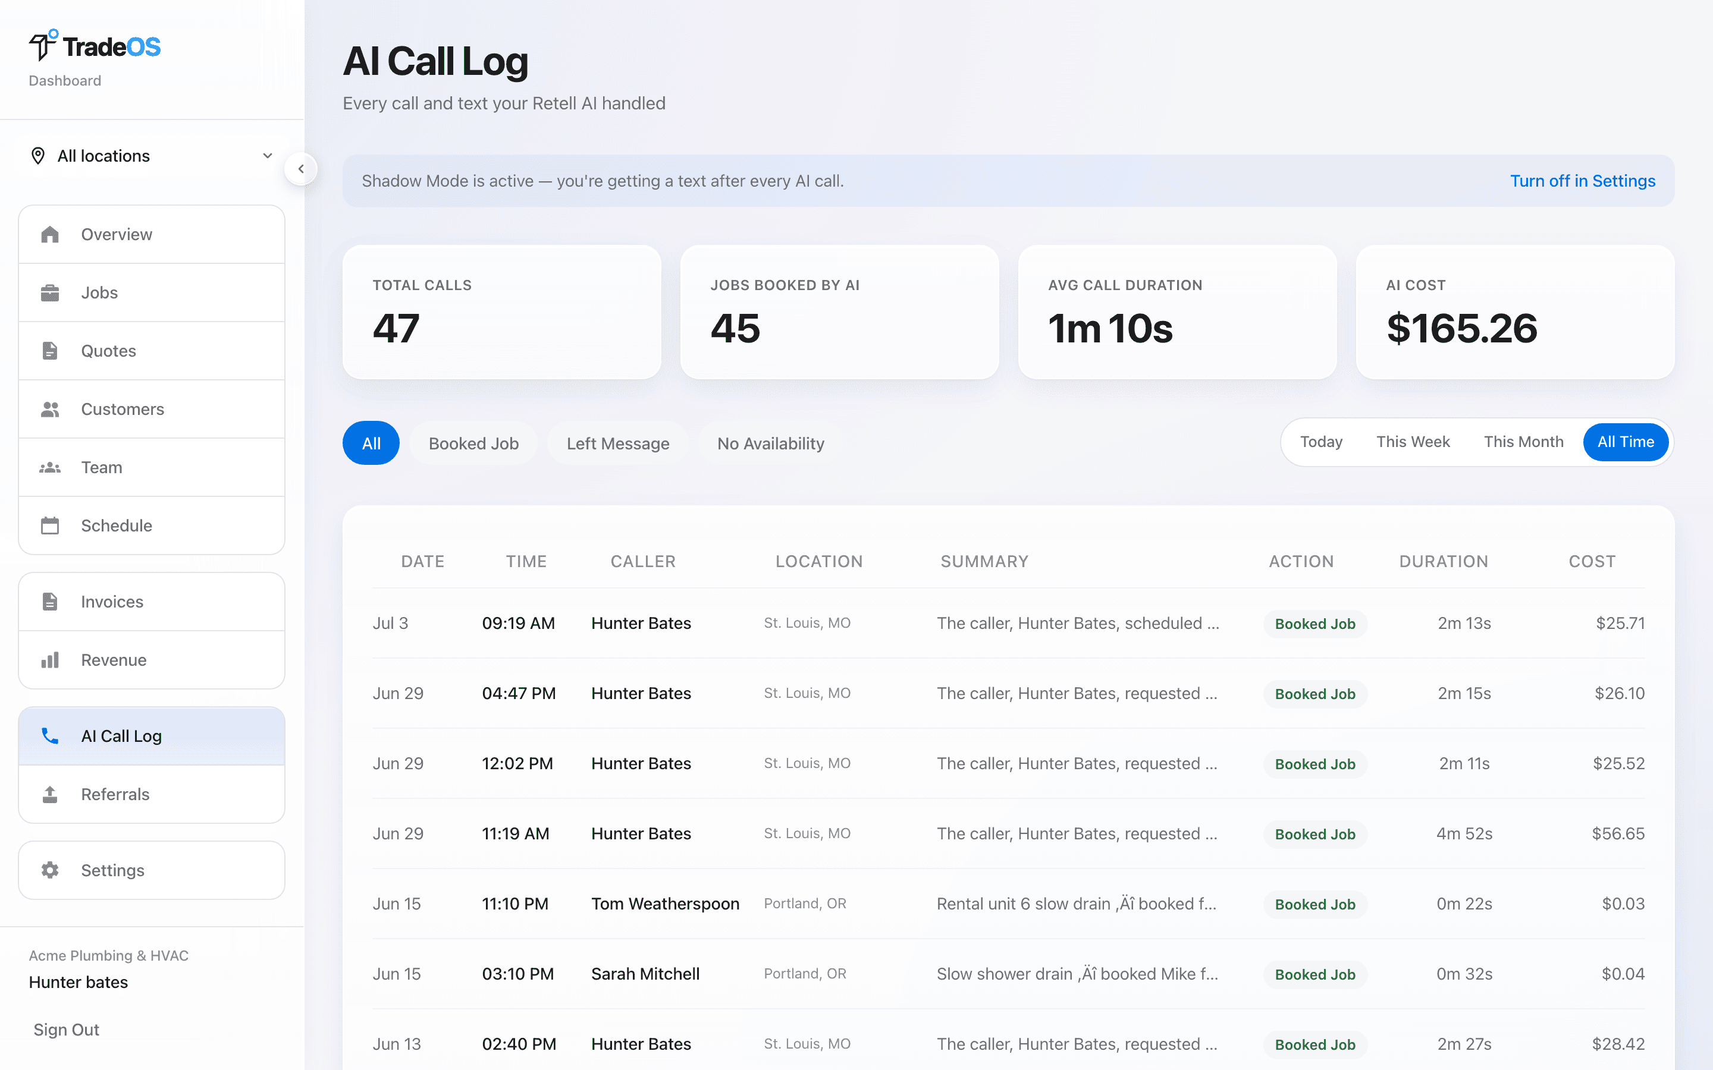Viewport: 1713px width, 1070px height.
Task: Click the CALLER column header
Action: [x=643, y=561]
